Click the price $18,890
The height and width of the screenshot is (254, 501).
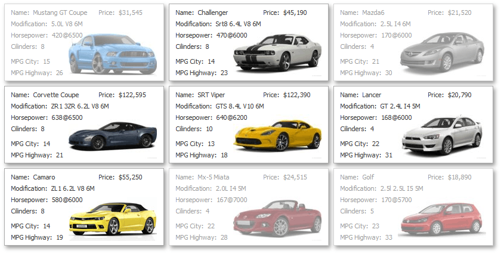[459, 177]
